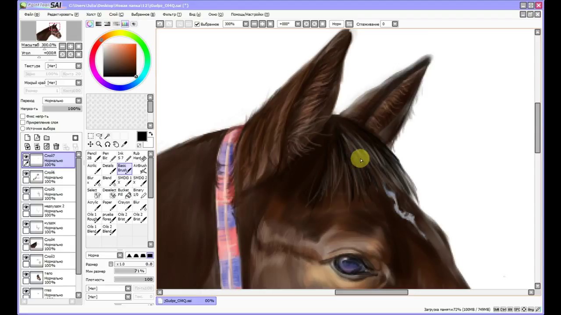Select the flattest brush edge shape
This screenshot has width=561, height=315.
[x=150, y=255]
